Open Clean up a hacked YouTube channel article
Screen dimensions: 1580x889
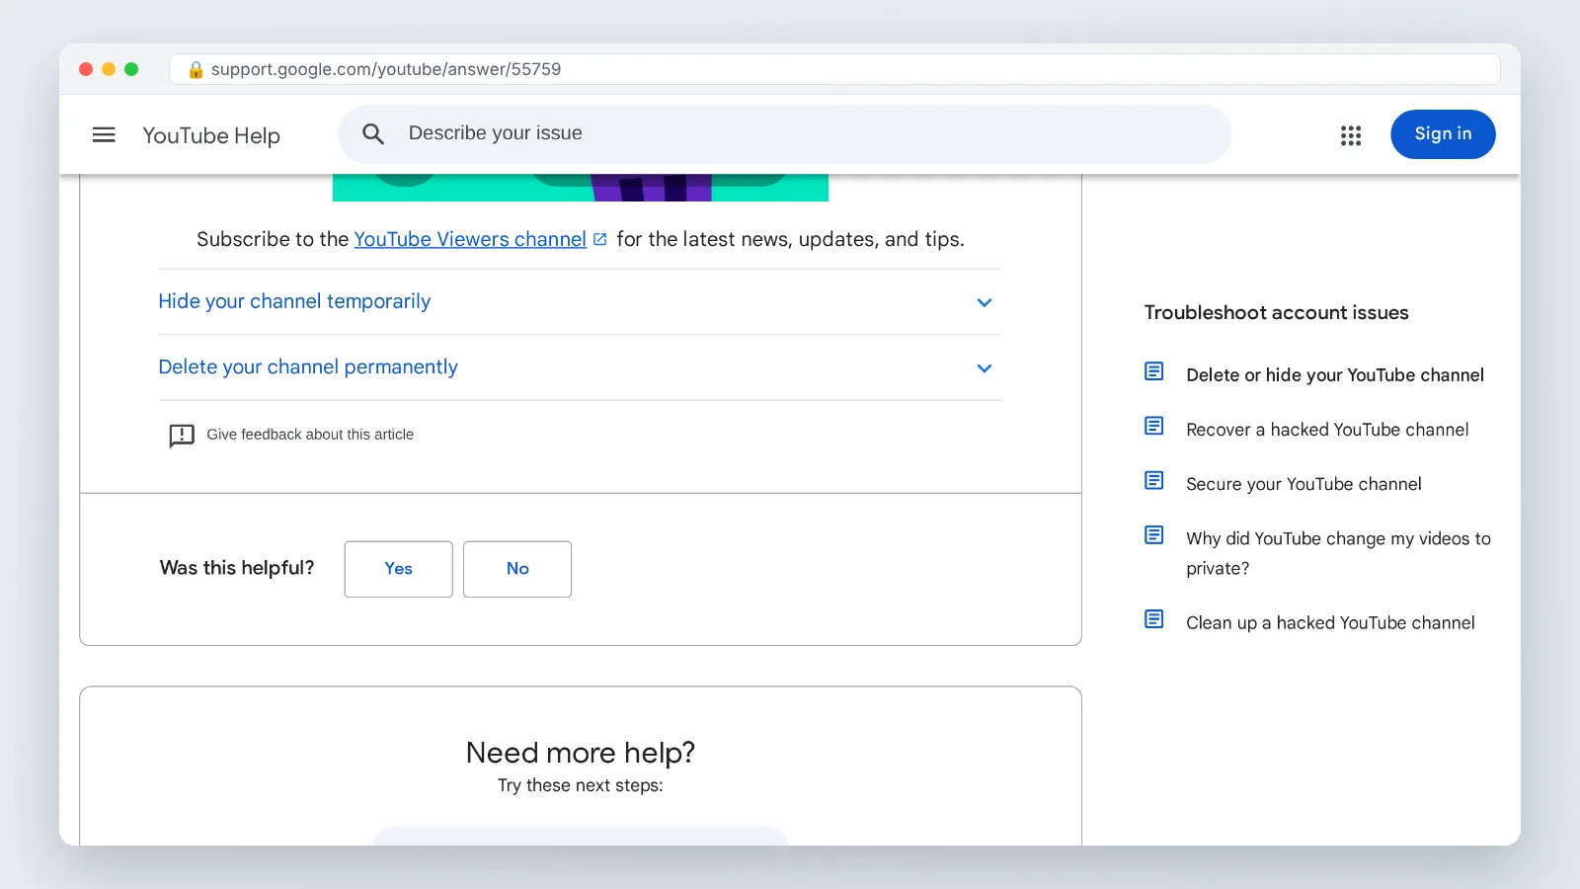(x=1330, y=623)
